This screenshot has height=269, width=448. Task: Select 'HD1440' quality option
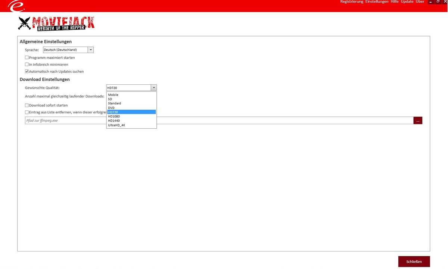coord(131,121)
